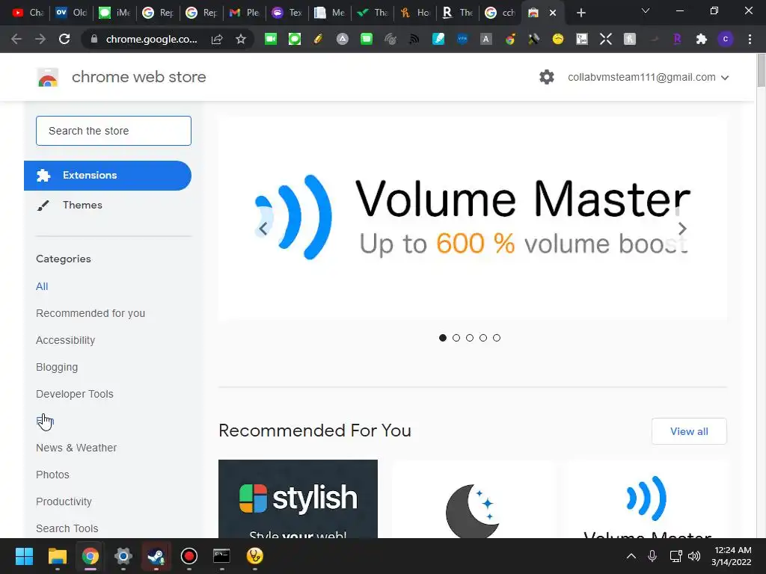Open Chrome's three-dot menu
This screenshot has width=766, height=574.
(750, 39)
